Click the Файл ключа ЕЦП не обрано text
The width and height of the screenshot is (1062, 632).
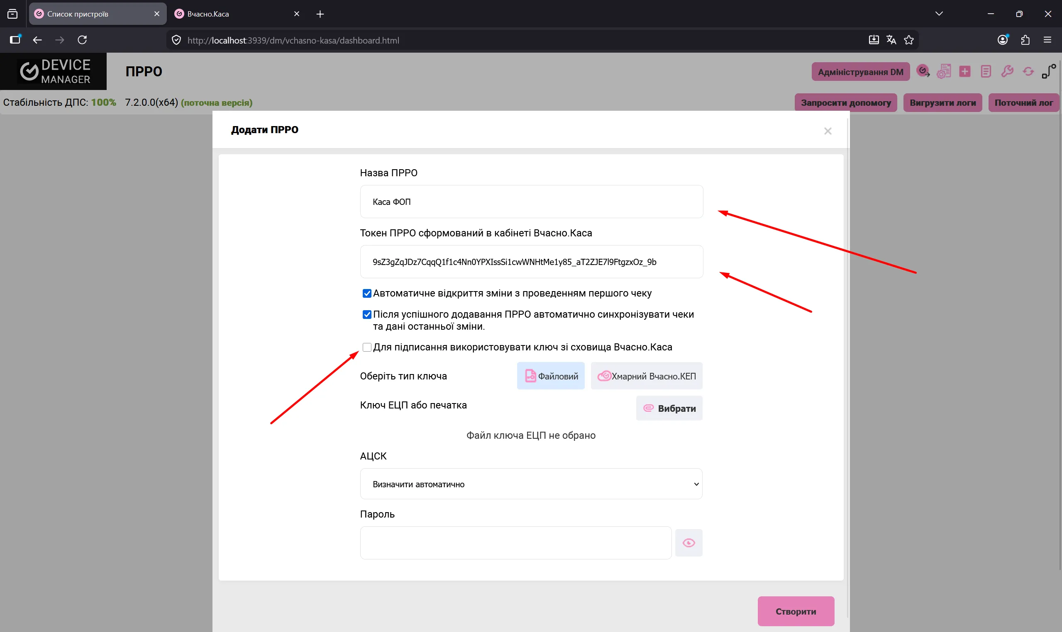(x=531, y=436)
